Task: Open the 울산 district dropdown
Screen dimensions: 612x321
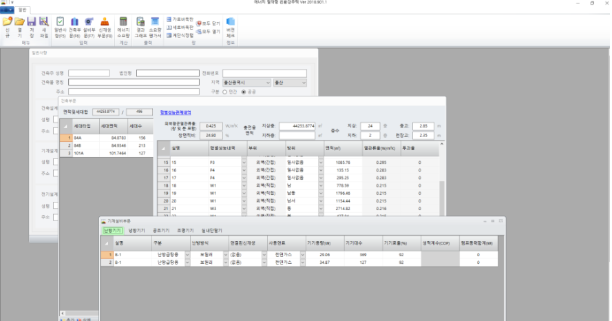Action: (x=304, y=82)
